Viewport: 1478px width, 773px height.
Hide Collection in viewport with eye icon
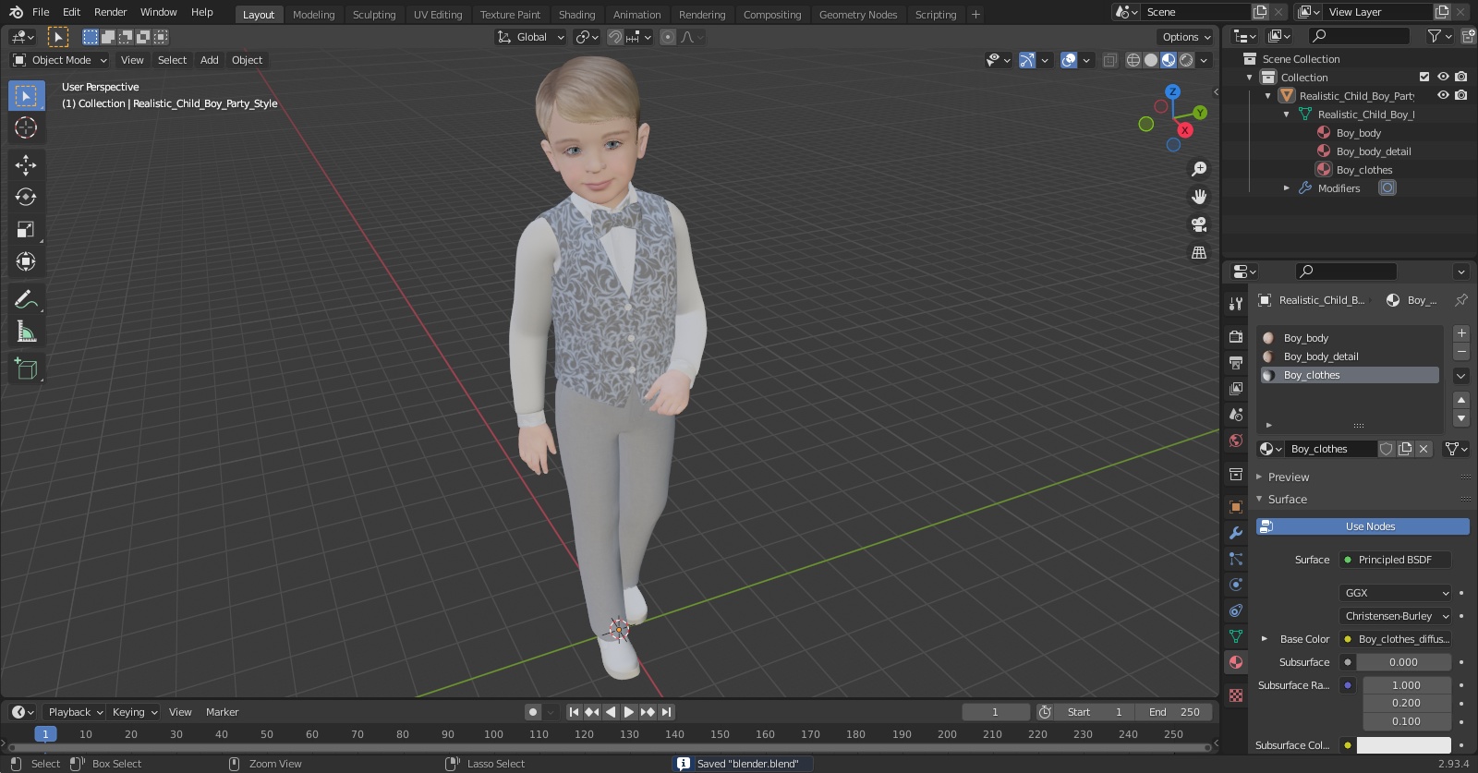(x=1443, y=77)
